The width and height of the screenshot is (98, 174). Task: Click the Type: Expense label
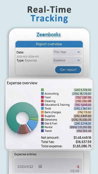27,60
